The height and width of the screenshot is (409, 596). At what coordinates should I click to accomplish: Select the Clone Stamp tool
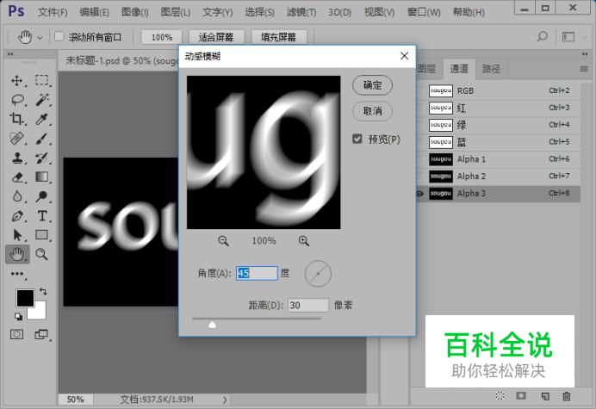point(17,158)
